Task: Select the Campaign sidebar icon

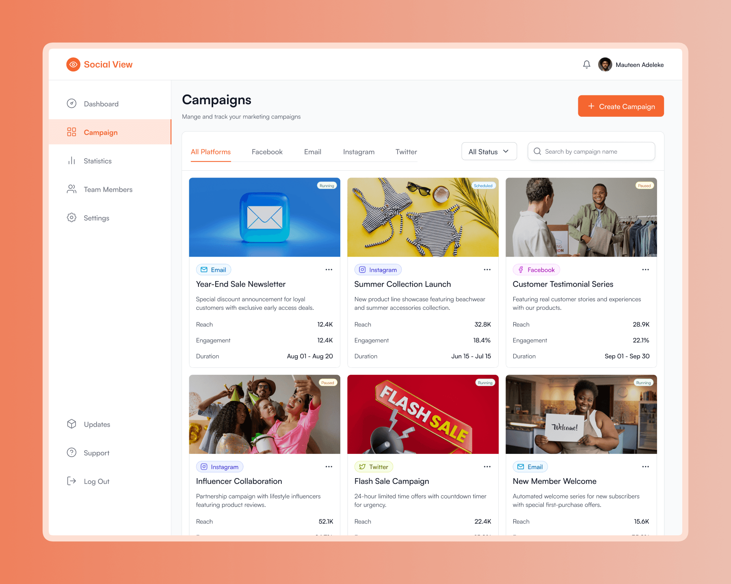Action: coord(71,132)
